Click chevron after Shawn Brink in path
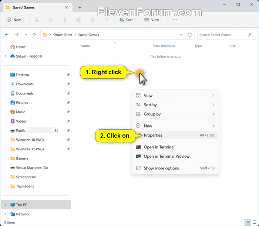 [x=75, y=35]
